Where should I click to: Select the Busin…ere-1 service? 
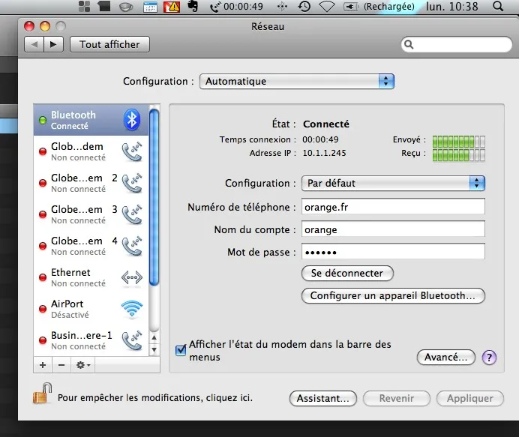[91, 340]
